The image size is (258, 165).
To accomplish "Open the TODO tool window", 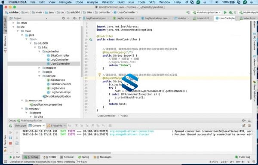I will click(49, 157).
